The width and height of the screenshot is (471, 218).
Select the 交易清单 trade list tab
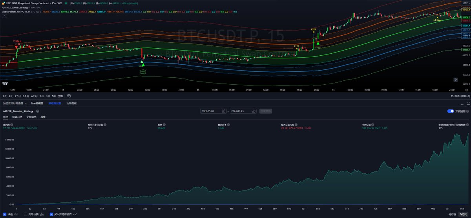(31, 117)
